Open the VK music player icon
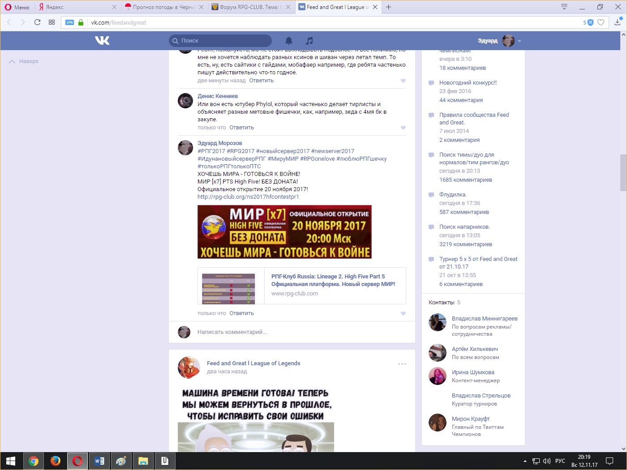Screen dimensions: 627x470 point(309,41)
